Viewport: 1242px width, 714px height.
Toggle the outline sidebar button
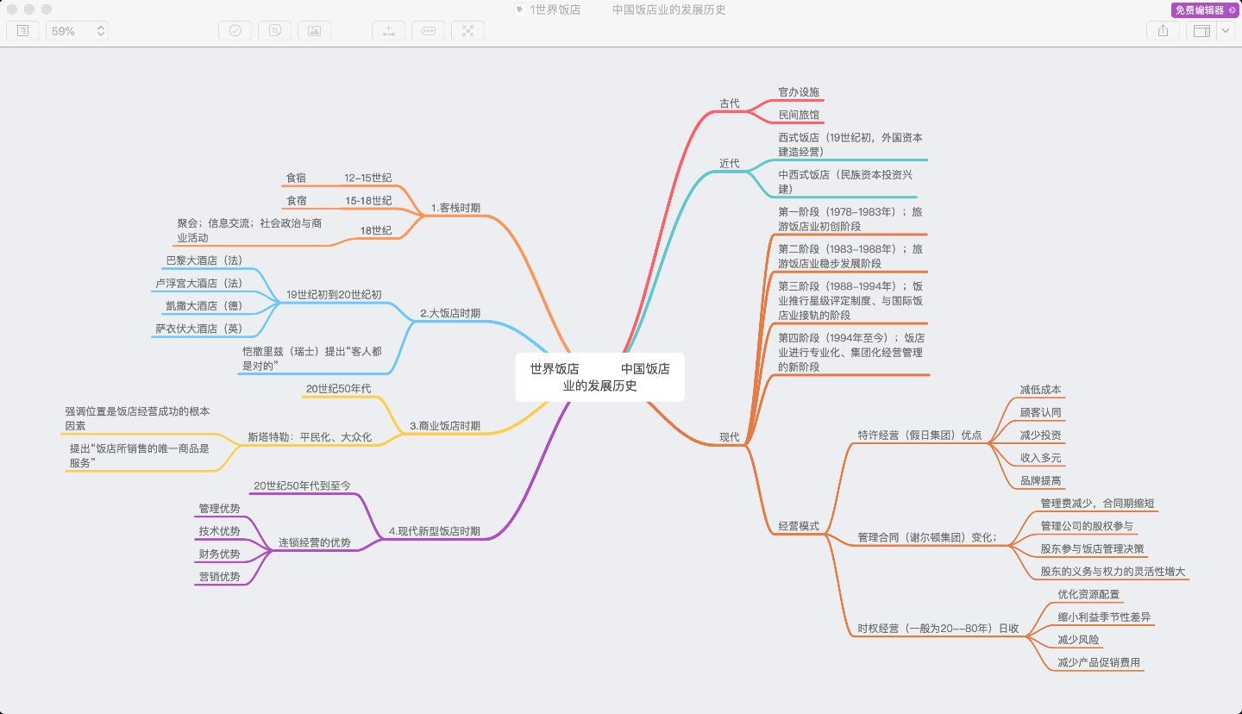pos(22,31)
